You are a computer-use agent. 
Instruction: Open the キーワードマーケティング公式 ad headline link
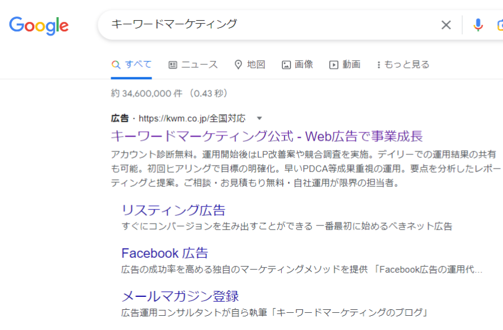(266, 136)
